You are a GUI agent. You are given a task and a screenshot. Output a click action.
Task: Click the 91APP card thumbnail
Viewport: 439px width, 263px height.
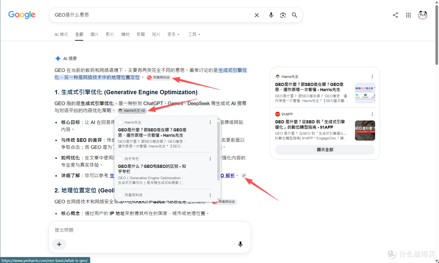pos(365,130)
